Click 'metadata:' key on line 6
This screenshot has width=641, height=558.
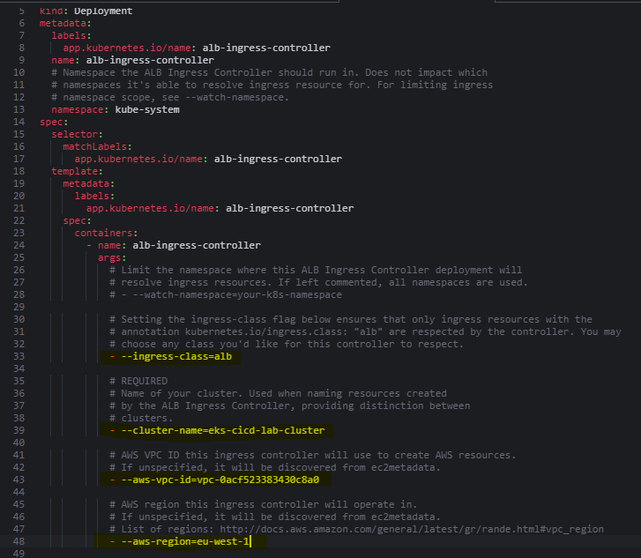65,23
